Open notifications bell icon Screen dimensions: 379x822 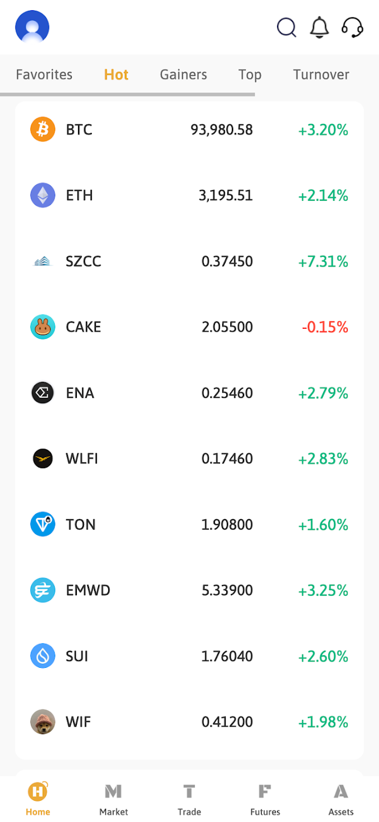(x=319, y=27)
